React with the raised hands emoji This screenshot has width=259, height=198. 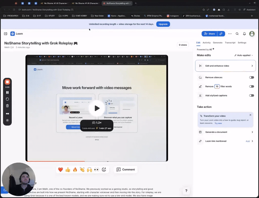tap(89, 169)
